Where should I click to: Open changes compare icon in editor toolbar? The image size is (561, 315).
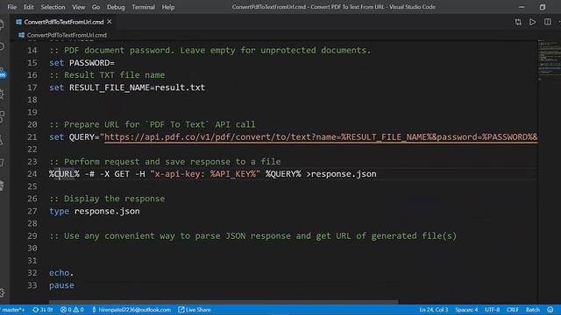(518, 22)
